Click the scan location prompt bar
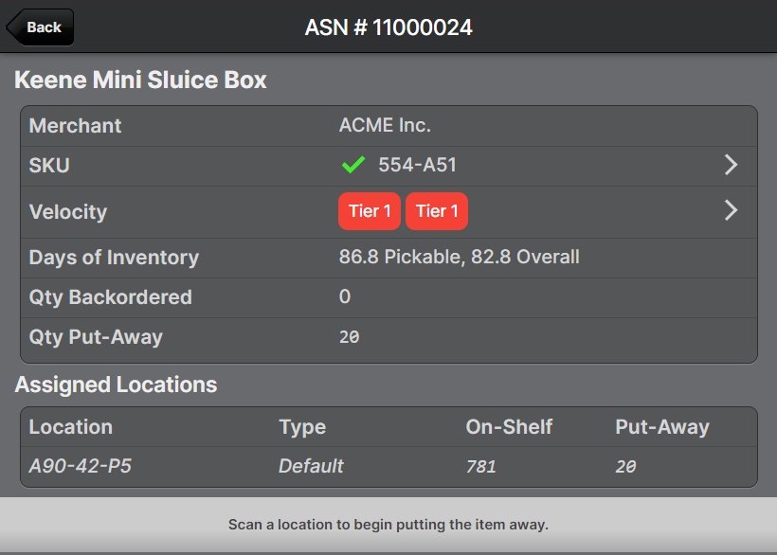Screen dimensions: 777x555 click(388, 524)
